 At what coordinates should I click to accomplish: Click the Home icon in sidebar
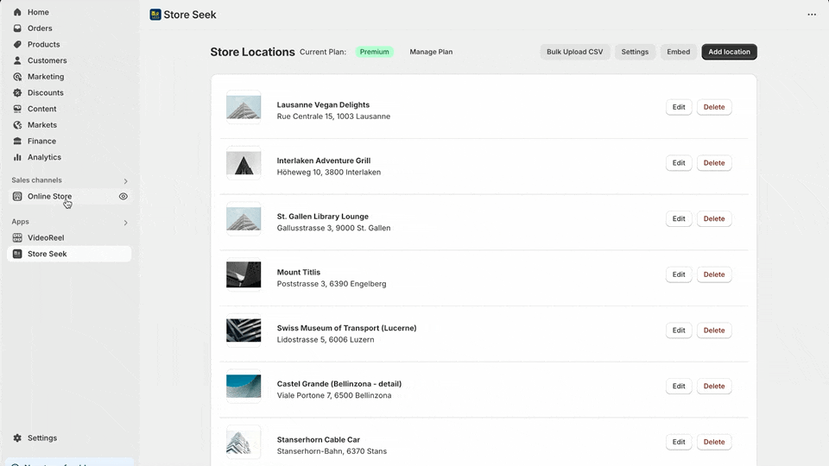pyautogui.click(x=17, y=12)
